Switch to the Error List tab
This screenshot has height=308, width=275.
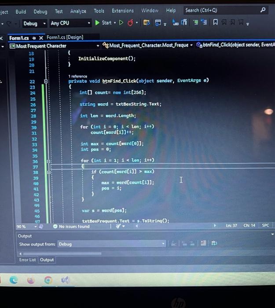click(27, 260)
